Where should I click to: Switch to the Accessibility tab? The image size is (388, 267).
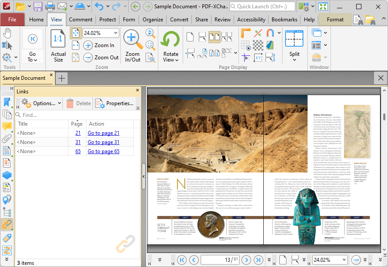tap(251, 20)
